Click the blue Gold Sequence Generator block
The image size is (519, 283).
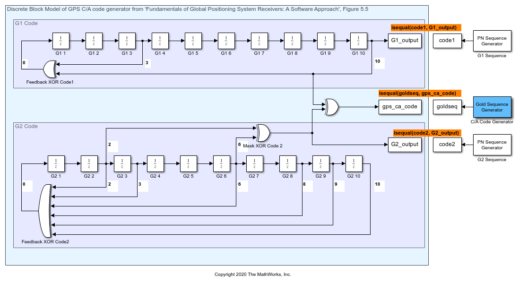pos(492,107)
